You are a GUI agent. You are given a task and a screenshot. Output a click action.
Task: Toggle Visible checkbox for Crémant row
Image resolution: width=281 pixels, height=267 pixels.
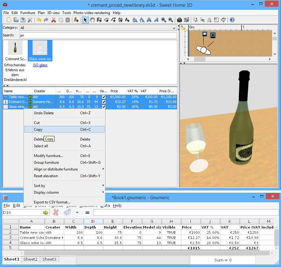pos(104,102)
